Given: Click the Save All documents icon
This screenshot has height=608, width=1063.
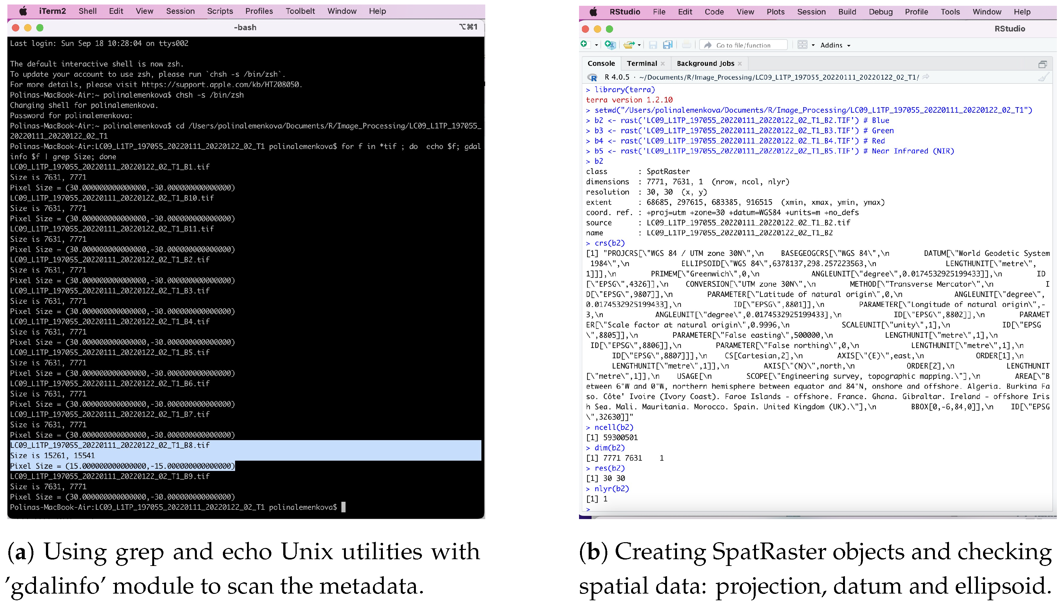Looking at the screenshot, I should click(x=667, y=45).
